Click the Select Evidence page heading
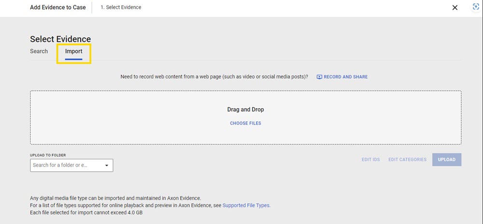The image size is (483, 224). click(60, 39)
